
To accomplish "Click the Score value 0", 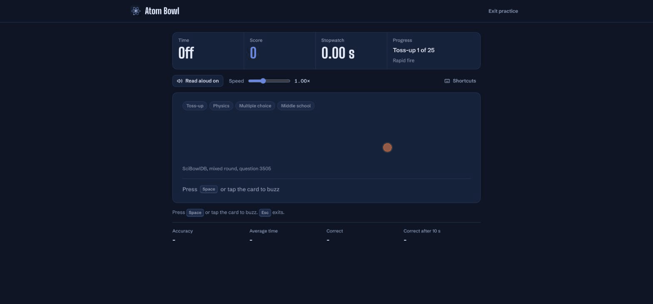I will (253, 53).
